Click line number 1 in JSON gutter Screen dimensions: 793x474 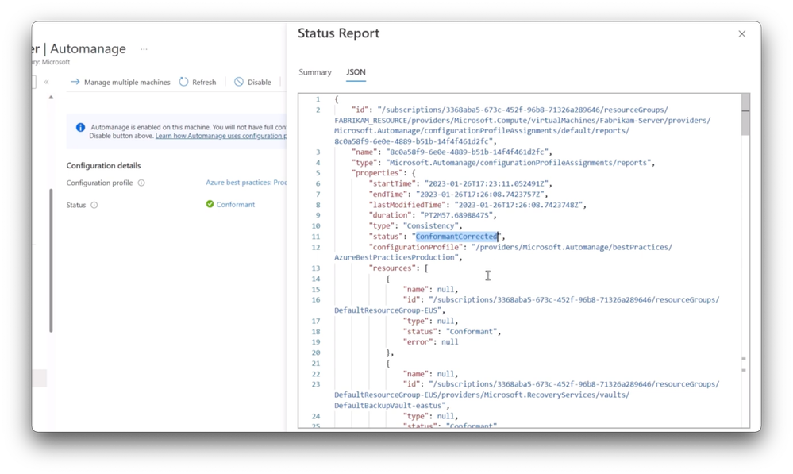click(x=318, y=99)
